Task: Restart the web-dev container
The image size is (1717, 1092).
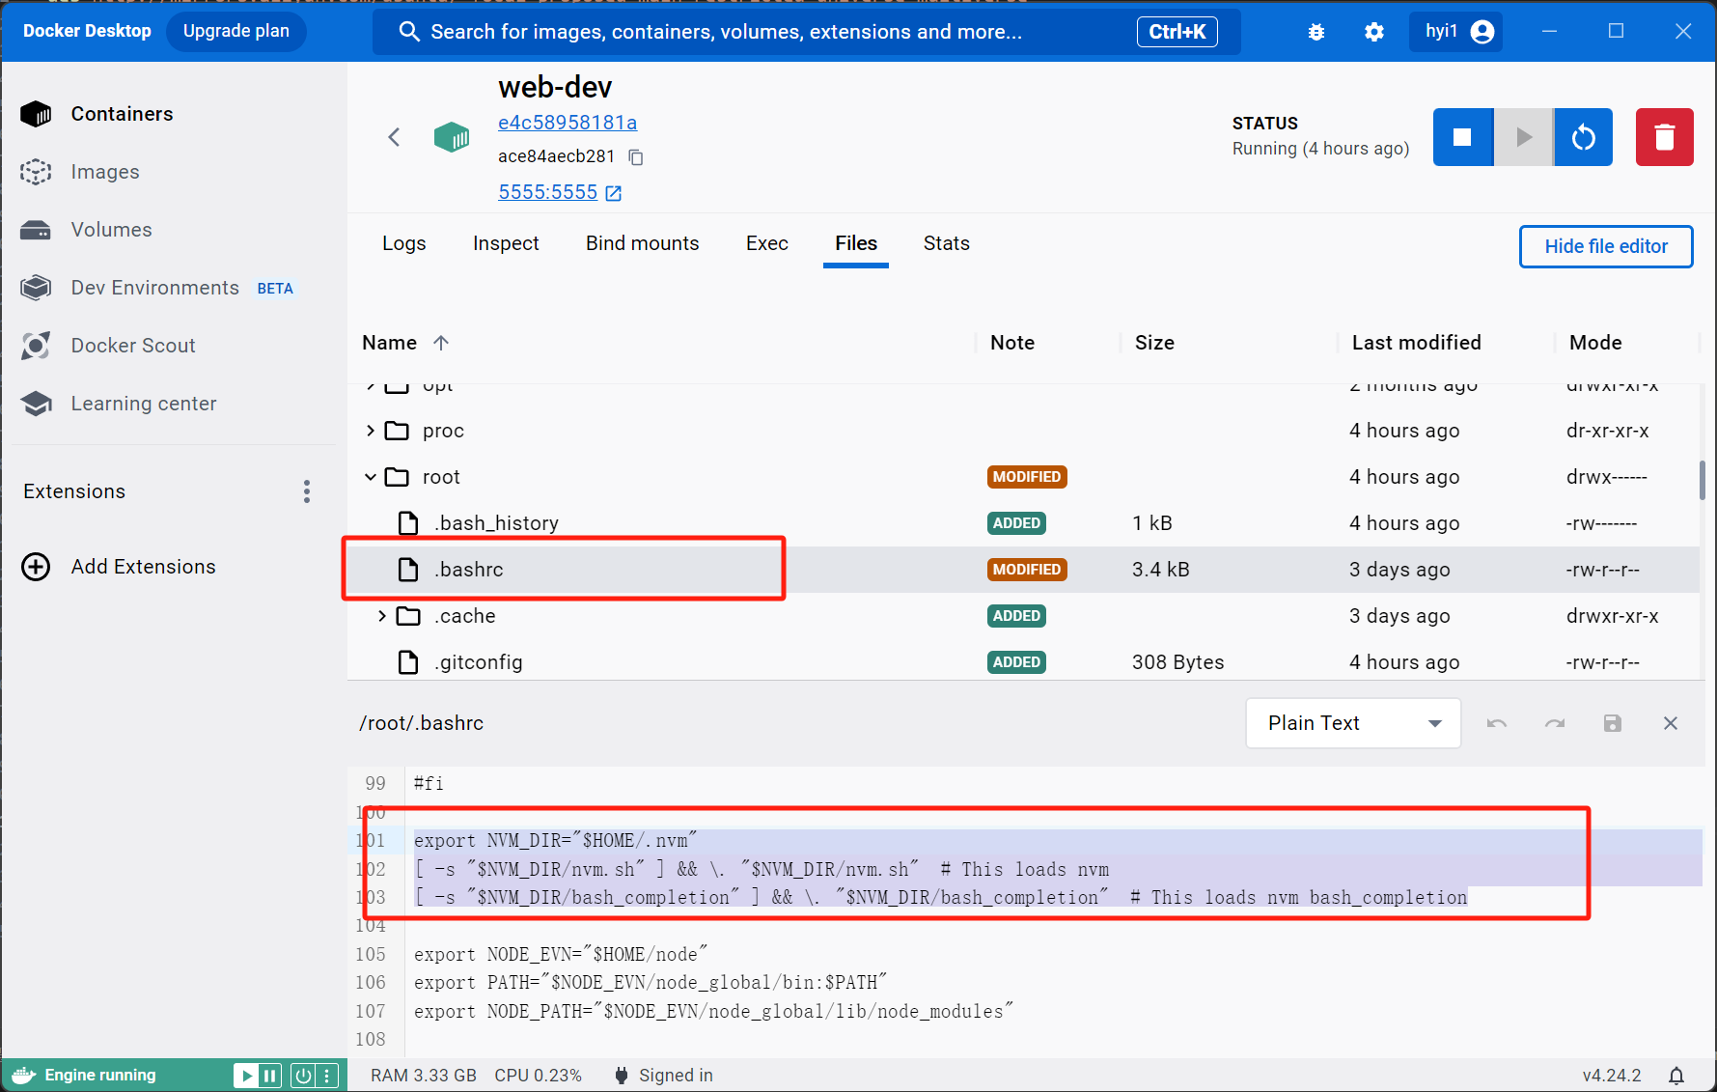Action: click(1583, 137)
